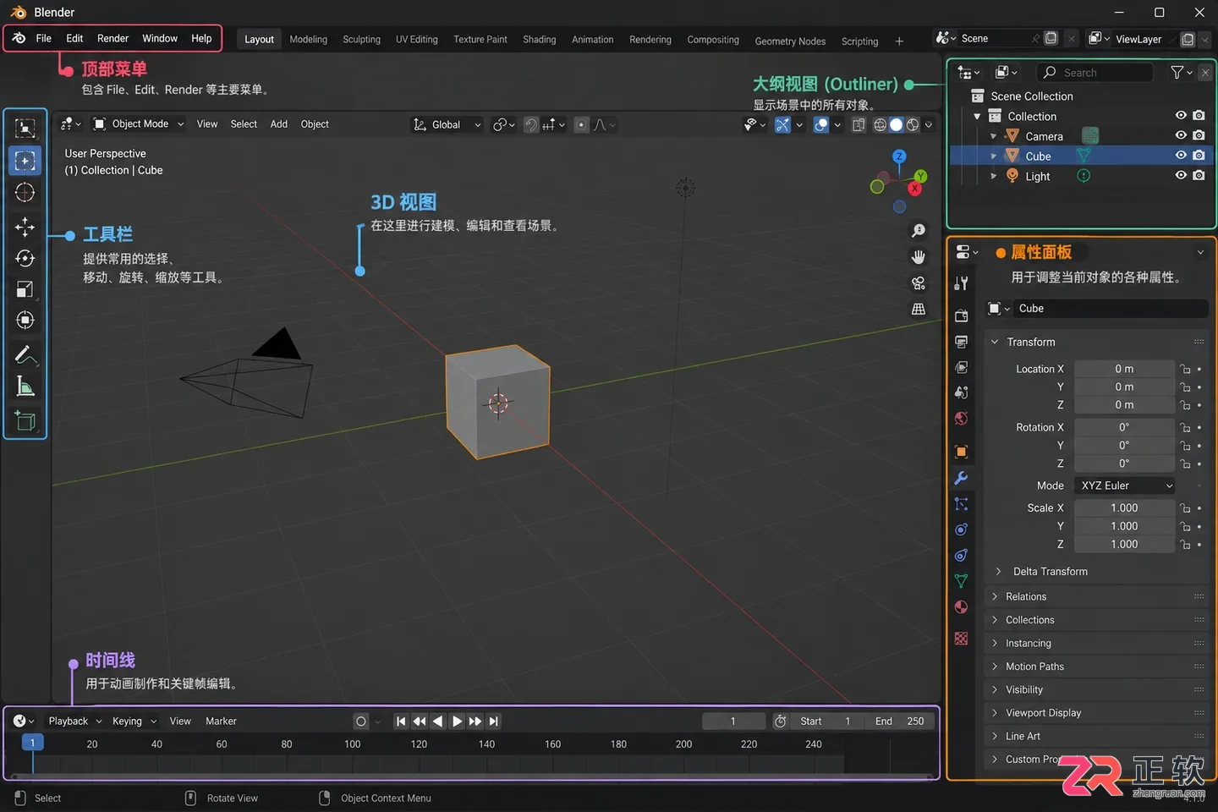Switch to the Modeling workspace tab
Screen dimensions: 1218x812
point(308,39)
